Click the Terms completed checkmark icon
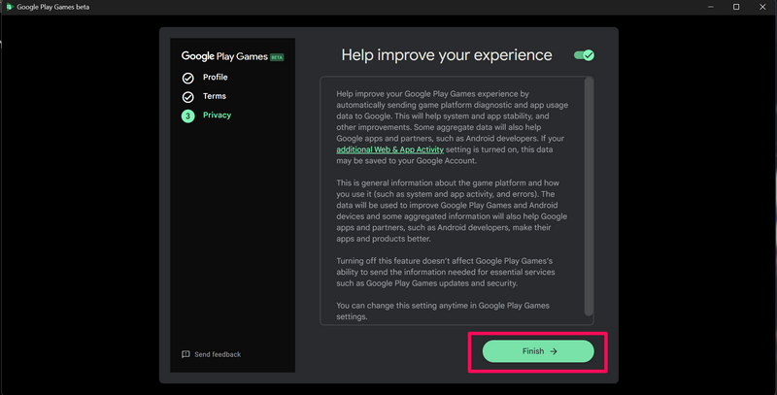The image size is (777, 395). point(187,97)
